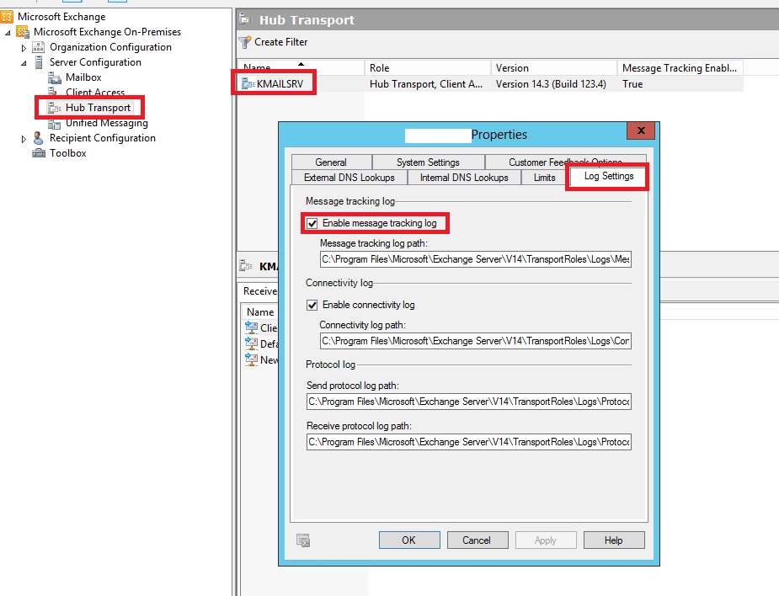Select the Client Access tree node
This screenshot has height=596, width=779.
[95, 93]
